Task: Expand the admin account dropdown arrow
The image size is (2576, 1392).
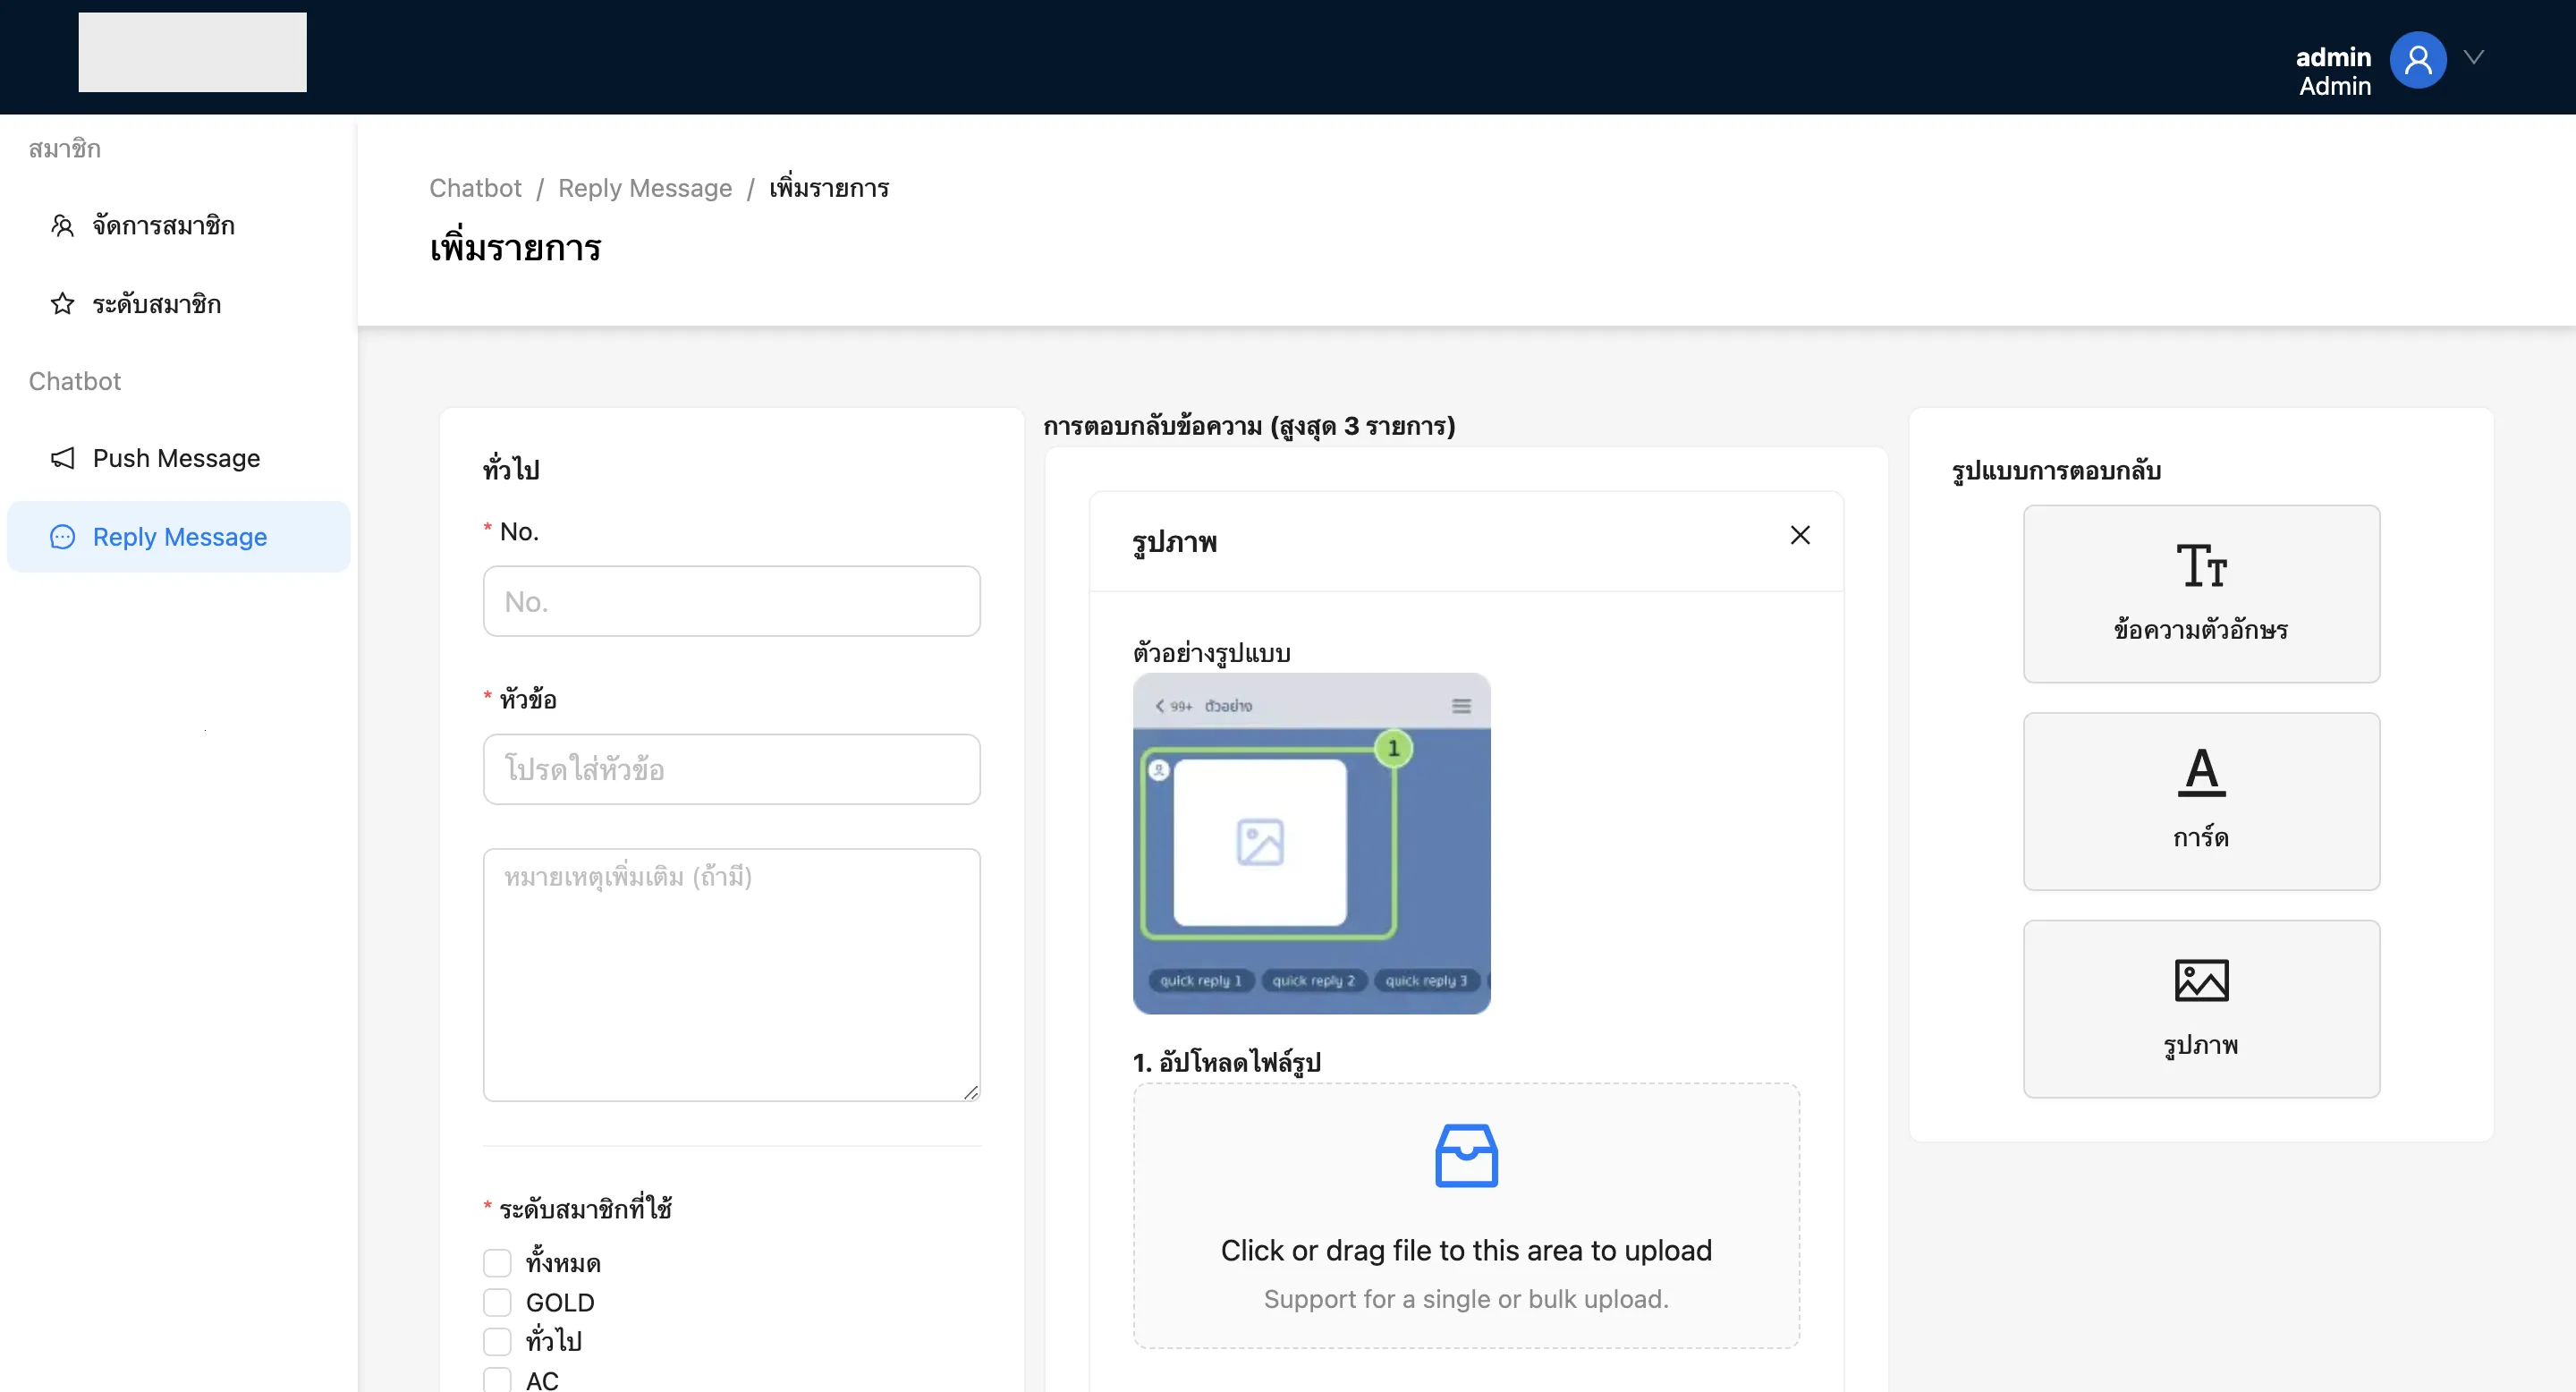Action: pos(2473,57)
